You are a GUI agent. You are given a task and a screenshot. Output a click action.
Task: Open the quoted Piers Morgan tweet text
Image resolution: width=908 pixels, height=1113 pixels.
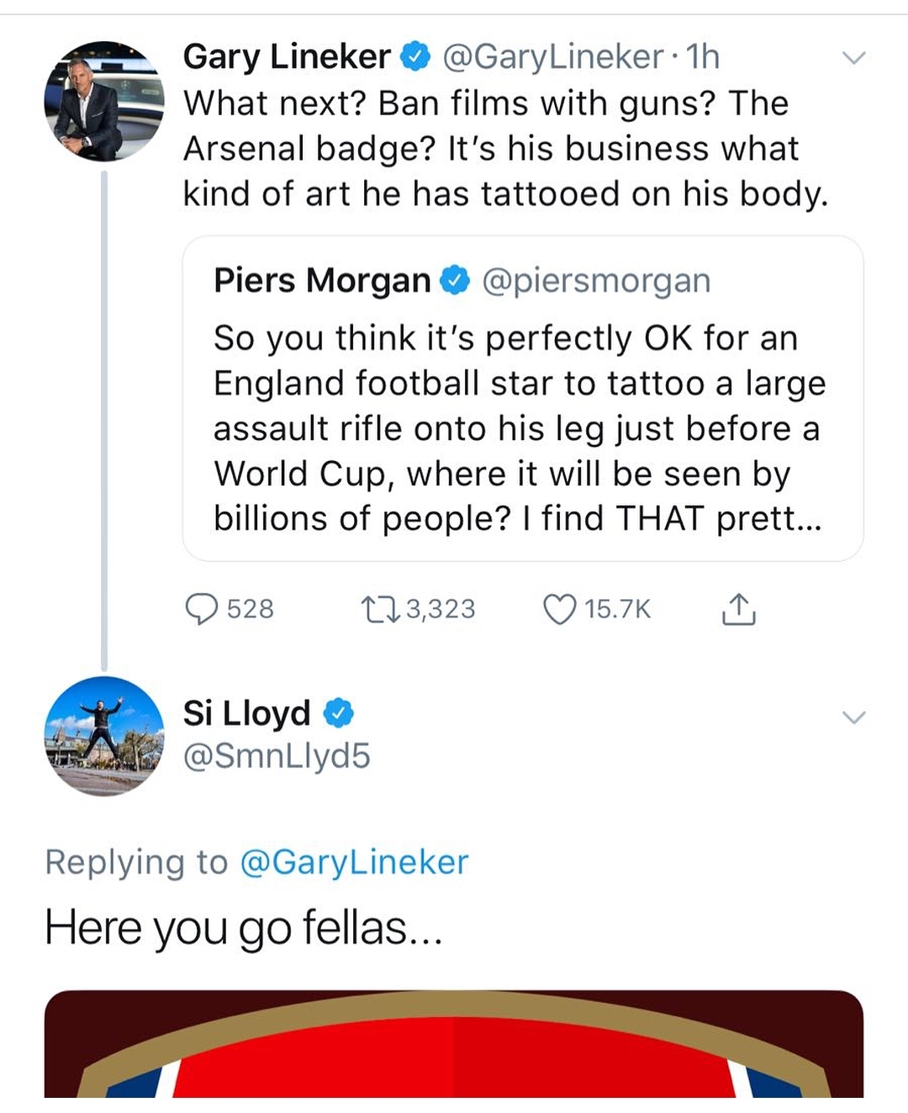[x=520, y=428]
